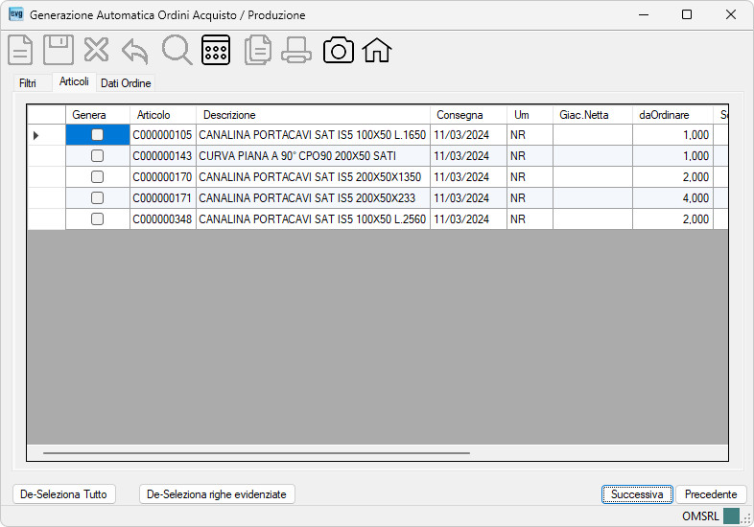Click the Undo arrow icon
754x527 pixels.
click(135, 51)
